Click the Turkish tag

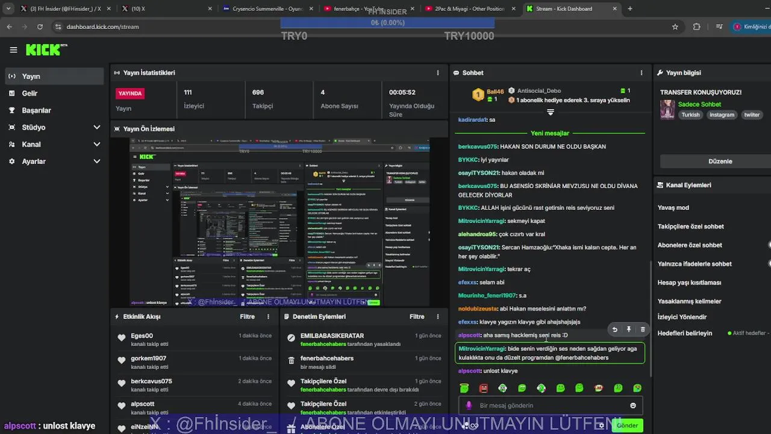(691, 115)
